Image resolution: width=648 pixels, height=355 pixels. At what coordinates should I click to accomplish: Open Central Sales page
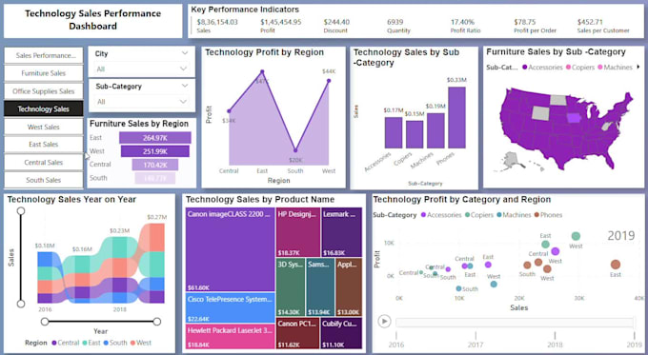coord(44,162)
